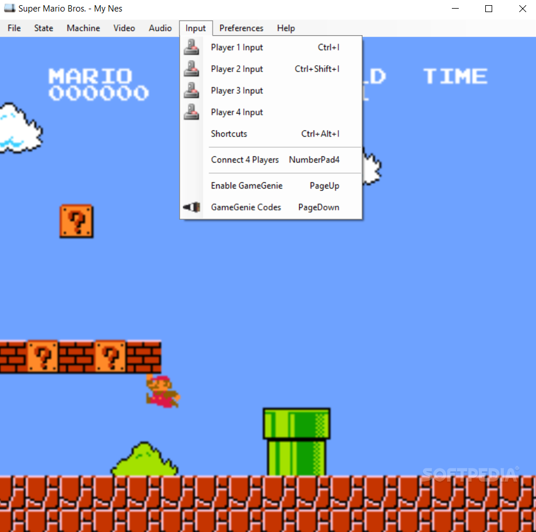Open the State menu
Viewport: 536px width, 532px height.
pos(43,28)
